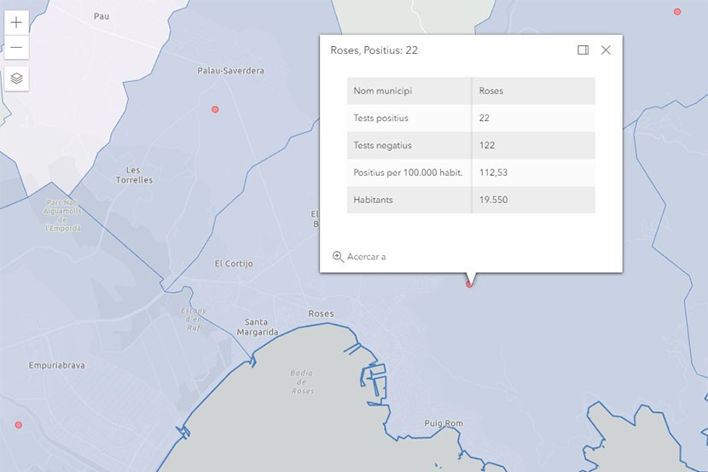Click the 'Palau-Saverdera' map label
Viewport: 708px width, 472px height.
(x=230, y=71)
